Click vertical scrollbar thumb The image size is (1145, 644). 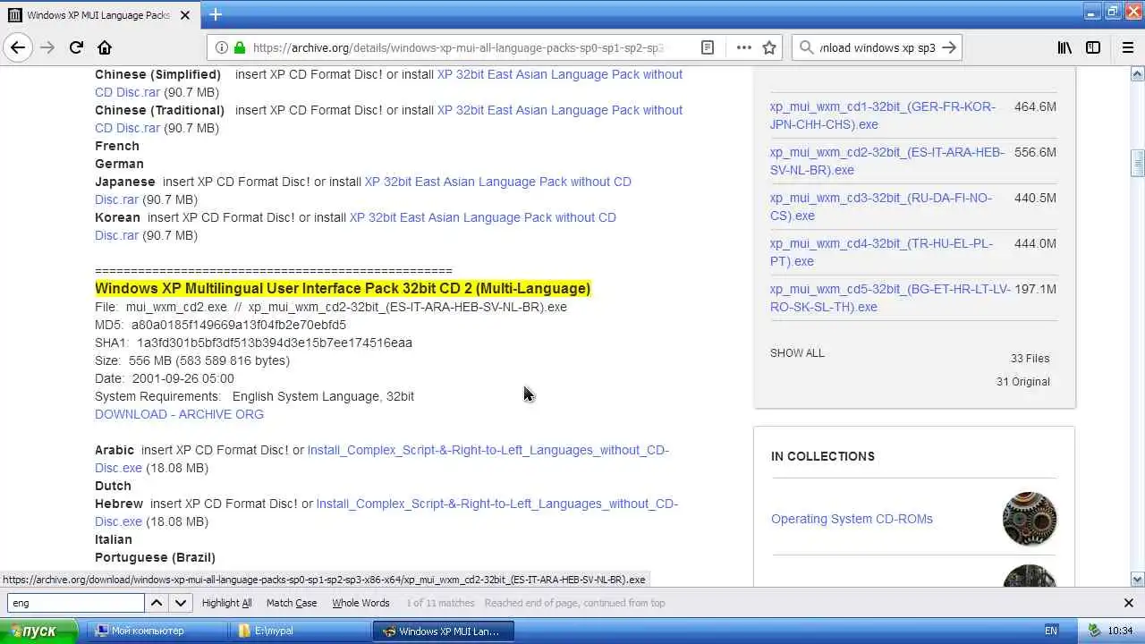click(1138, 164)
